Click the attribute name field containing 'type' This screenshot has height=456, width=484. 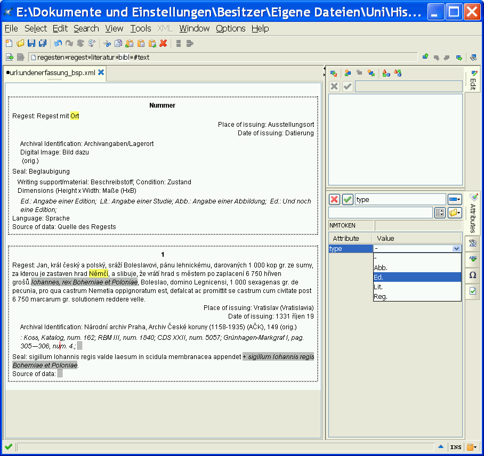pyautogui.click(x=400, y=199)
